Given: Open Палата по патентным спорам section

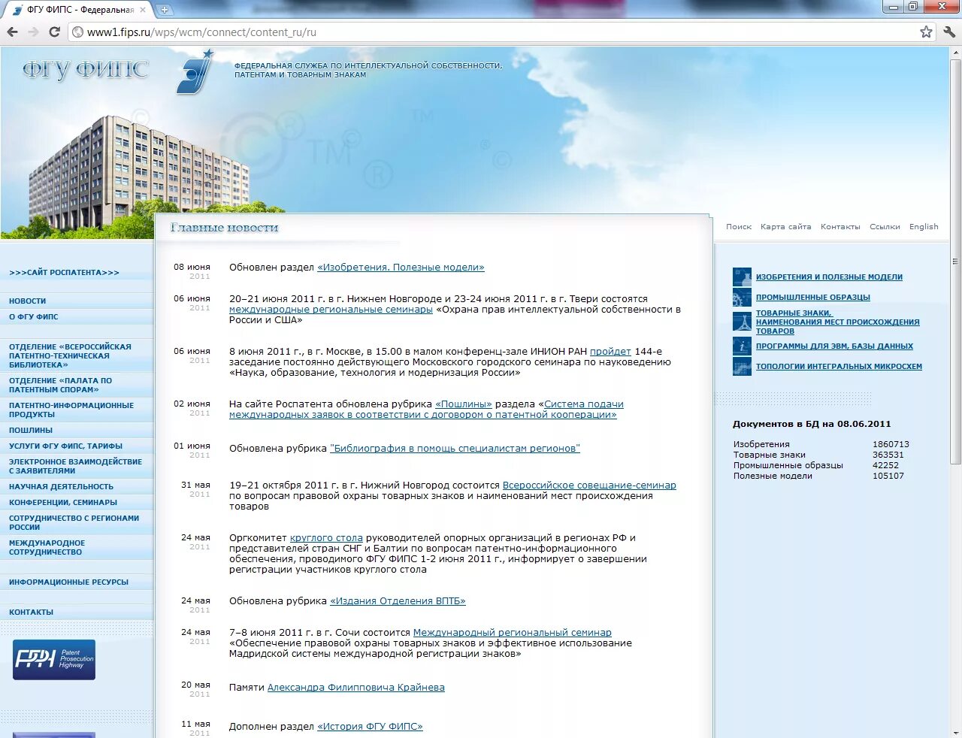Looking at the screenshot, I should click(60, 385).
